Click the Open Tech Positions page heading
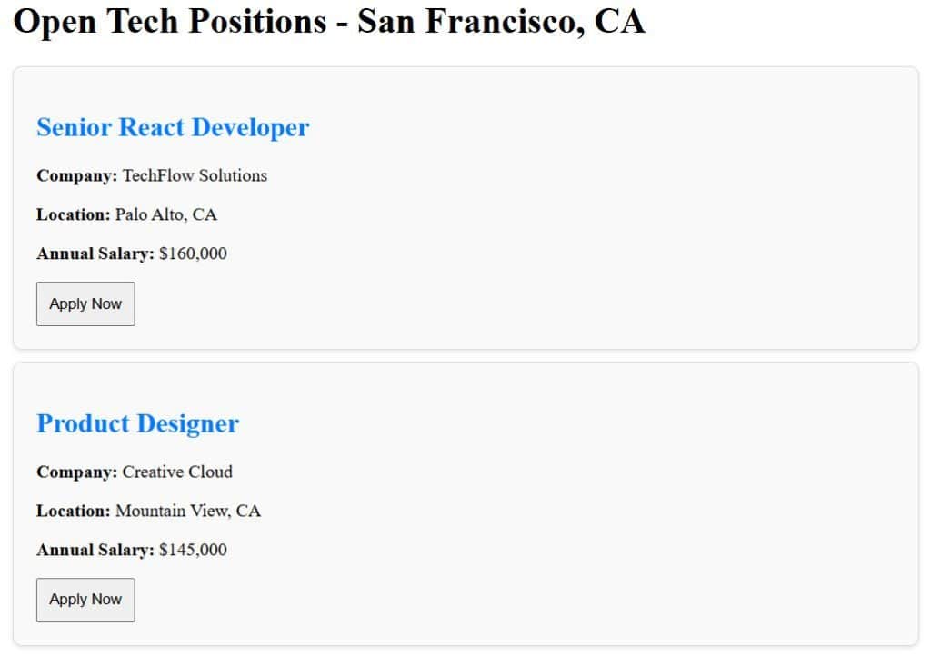 click(x=169, y=22)
